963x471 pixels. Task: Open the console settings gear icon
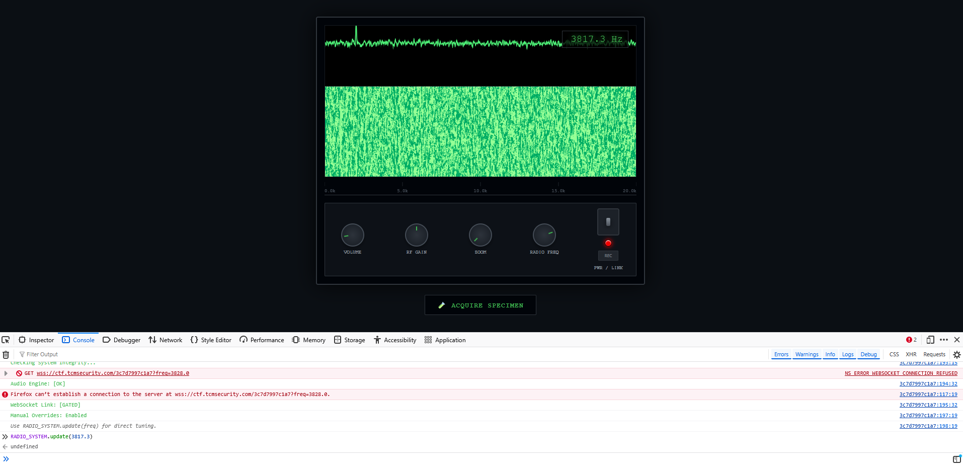click(956, 355)
